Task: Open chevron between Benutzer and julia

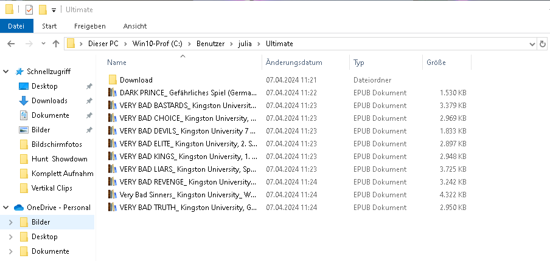Action: point(231,44)
